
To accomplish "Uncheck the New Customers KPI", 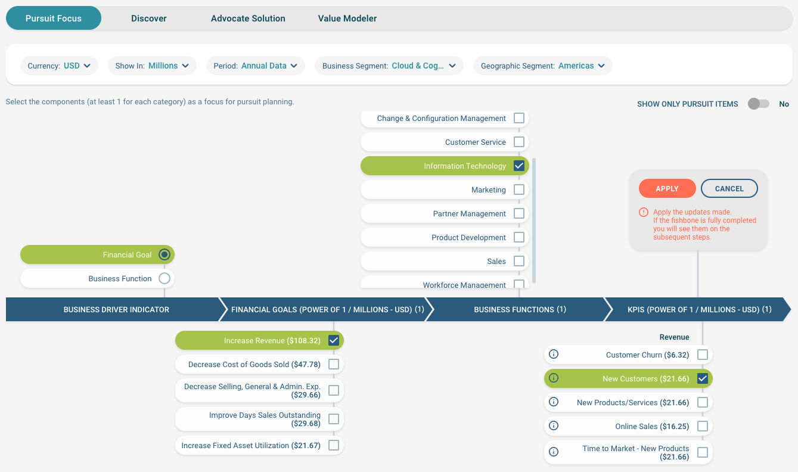I will click(703, 378).
